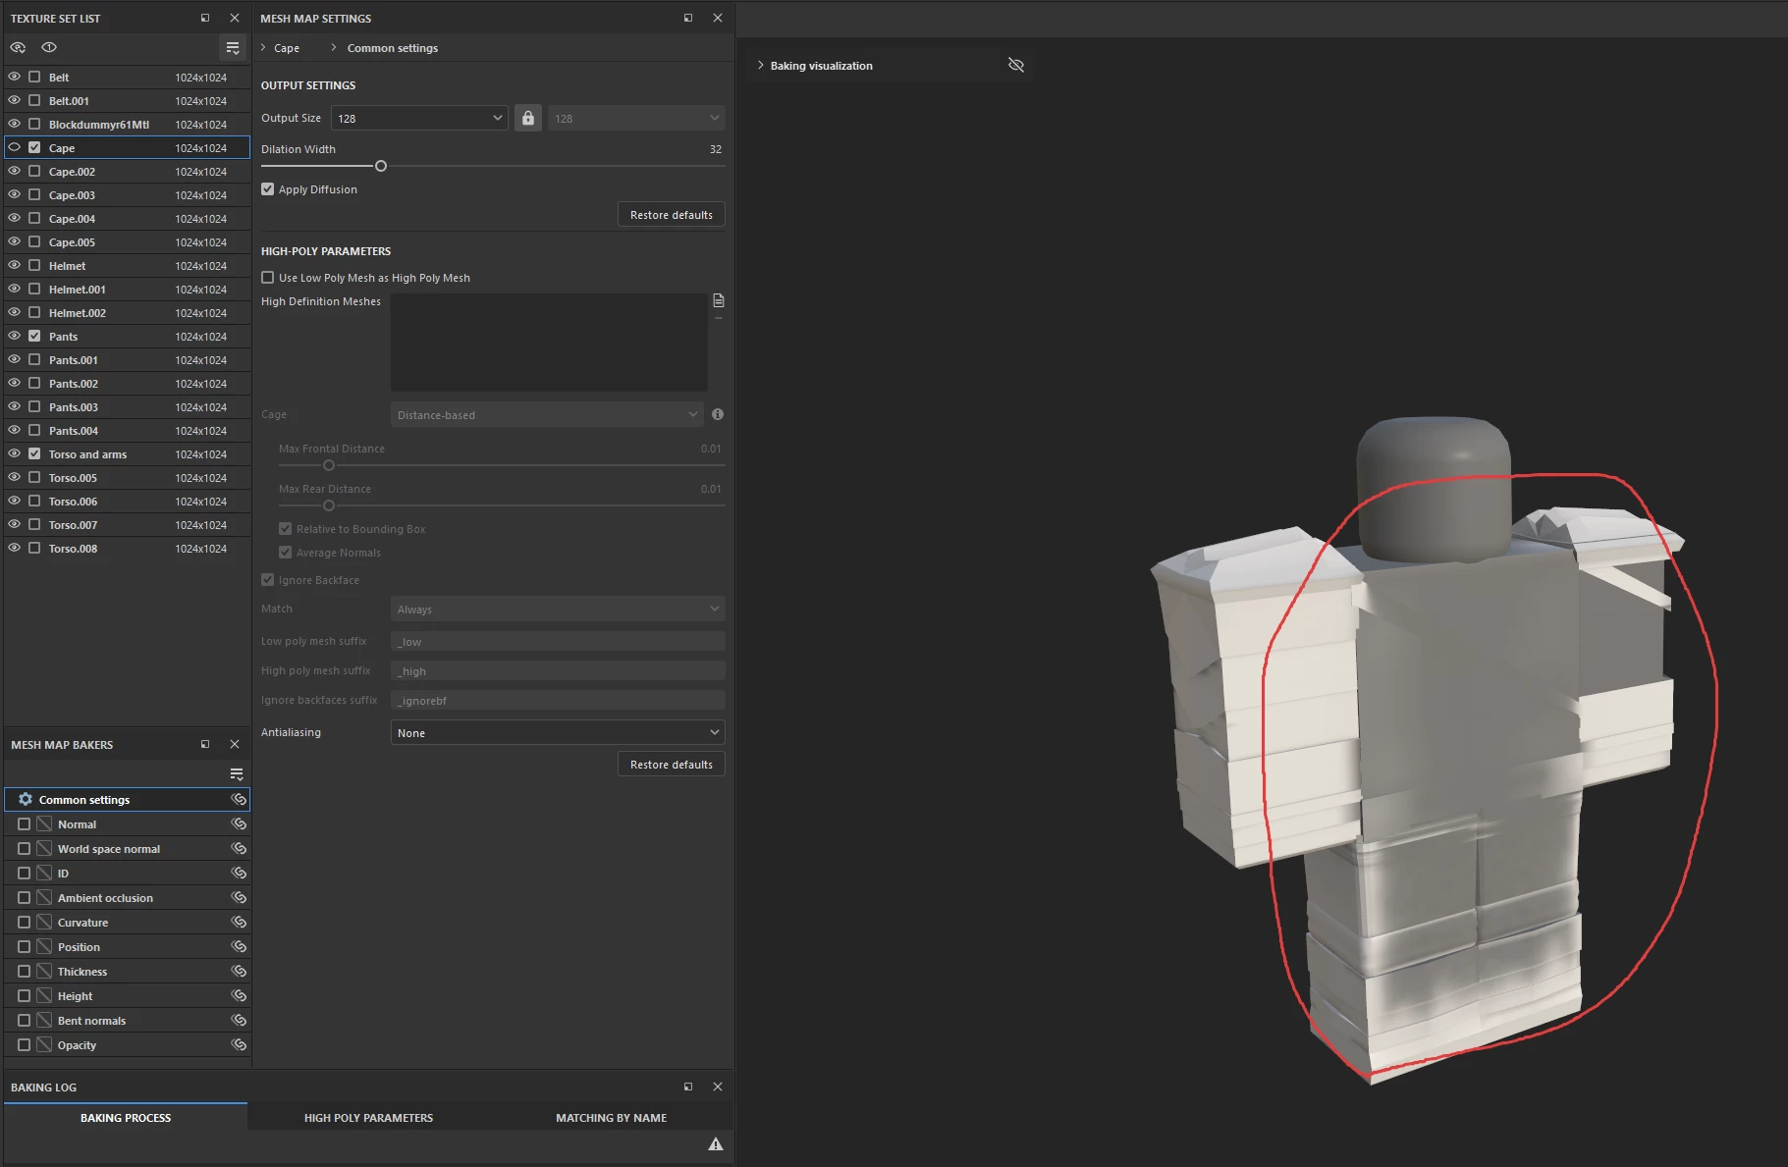This screenshot has height=1167, width=1788.
Task: Restore defaults for Output Settings
Action: [x=672, y=214]
